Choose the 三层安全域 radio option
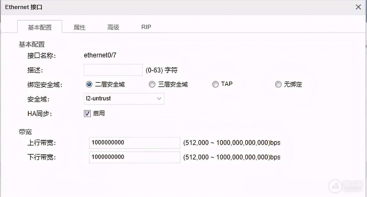This screenshot has height=197, width=367. pos(152,85)
